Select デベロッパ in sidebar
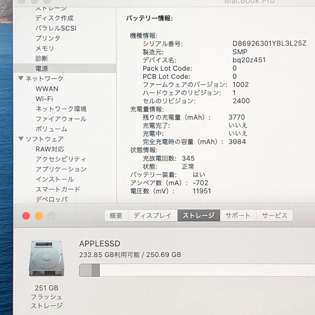The image size is (315, 315). tap(51, 199)
